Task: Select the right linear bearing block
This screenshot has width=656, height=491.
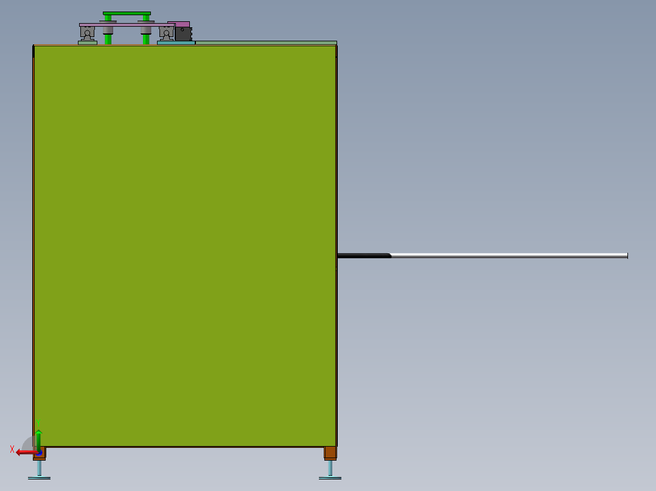Action: click(166, 33)
